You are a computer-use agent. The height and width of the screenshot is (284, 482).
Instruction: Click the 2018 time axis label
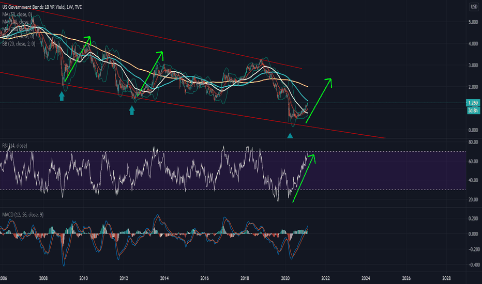[245, 278]
